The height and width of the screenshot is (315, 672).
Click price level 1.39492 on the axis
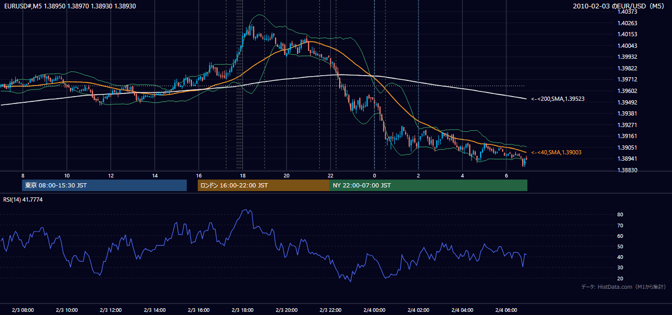pos(627,102)
